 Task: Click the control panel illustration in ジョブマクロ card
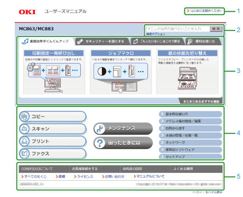[124, 87]
